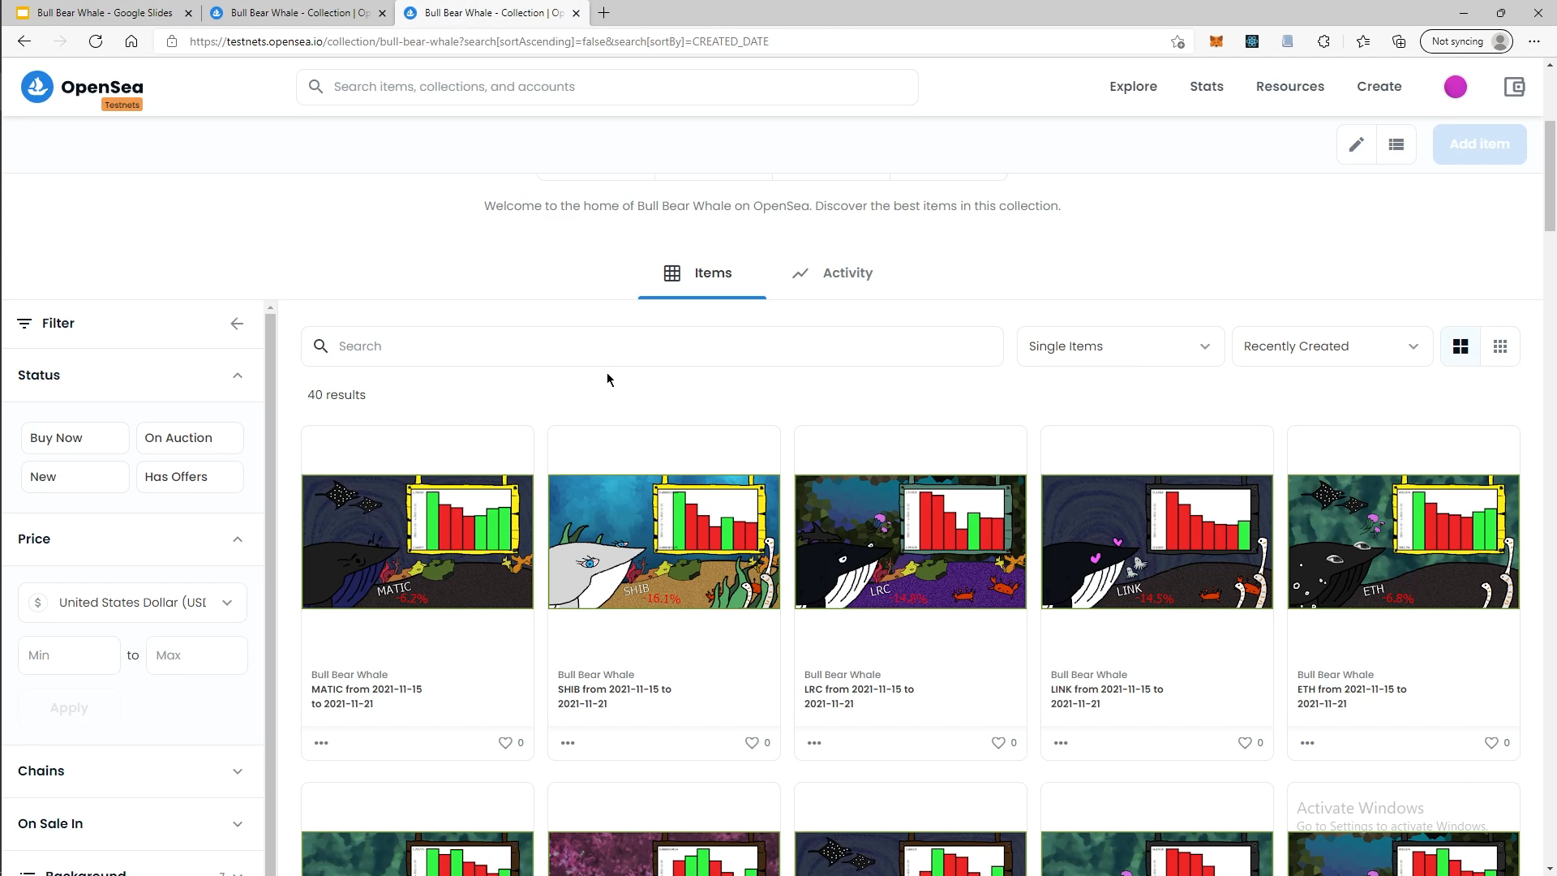Toggle the Has Offers status filter
Screen dimensions: 1557x876
190,477
